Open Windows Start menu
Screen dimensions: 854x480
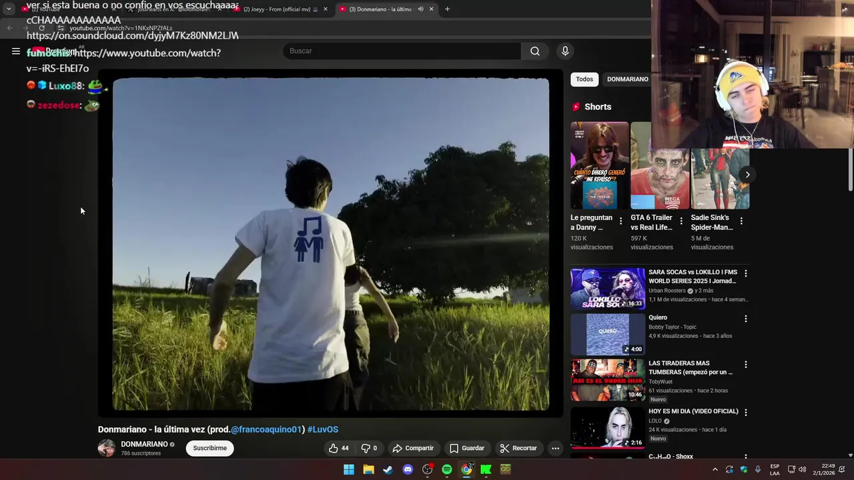click(x=349, y=469)
